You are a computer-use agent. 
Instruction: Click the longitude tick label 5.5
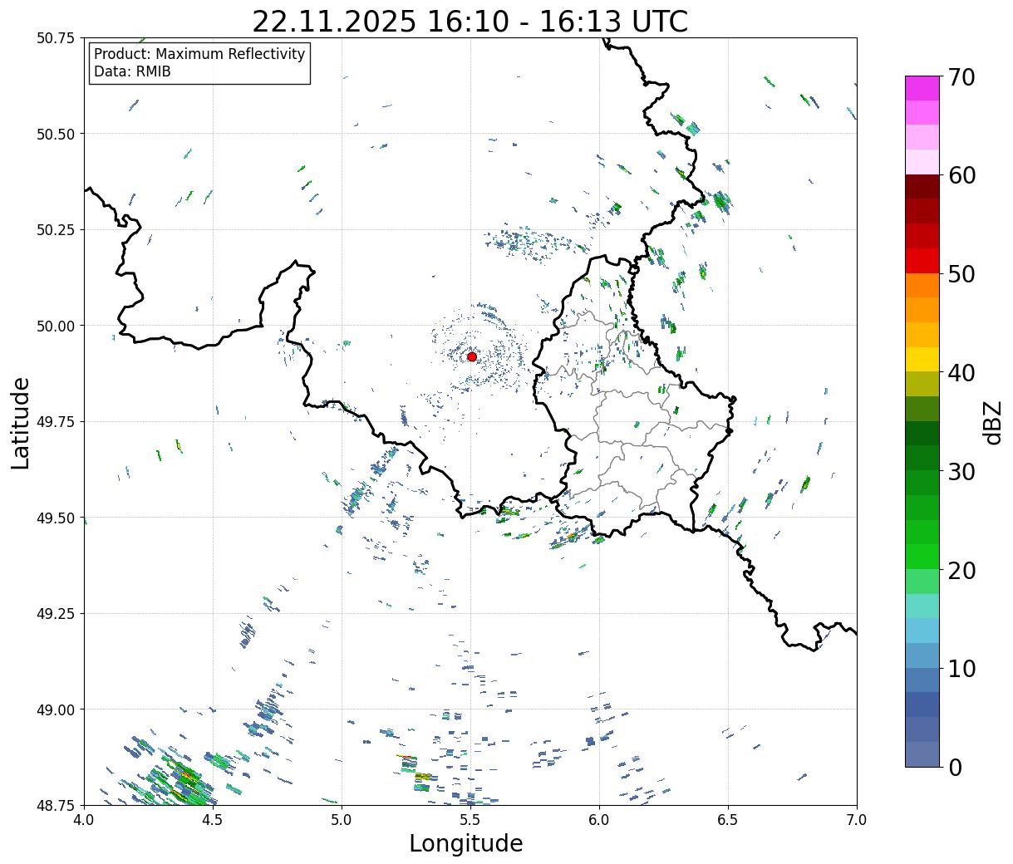[x=470, y=820]
